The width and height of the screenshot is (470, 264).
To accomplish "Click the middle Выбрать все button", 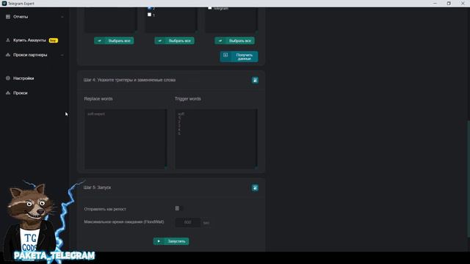I will 175,41.
